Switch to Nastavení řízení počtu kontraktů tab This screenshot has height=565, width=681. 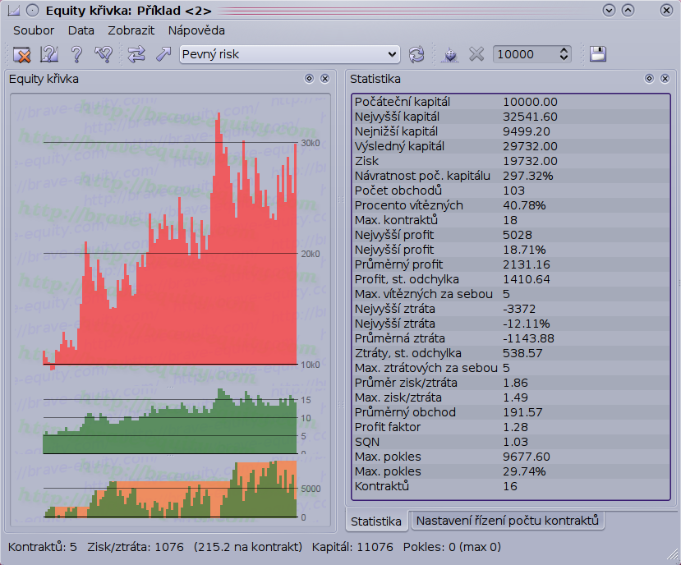[508, 521]
